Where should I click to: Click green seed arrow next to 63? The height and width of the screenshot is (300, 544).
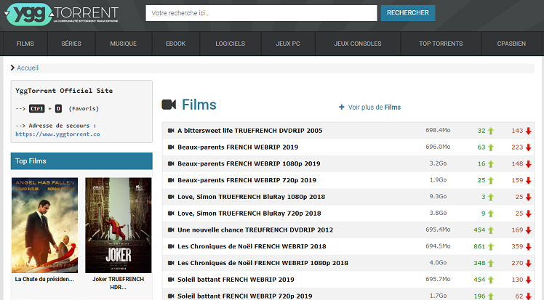click(x=491, y=147)
